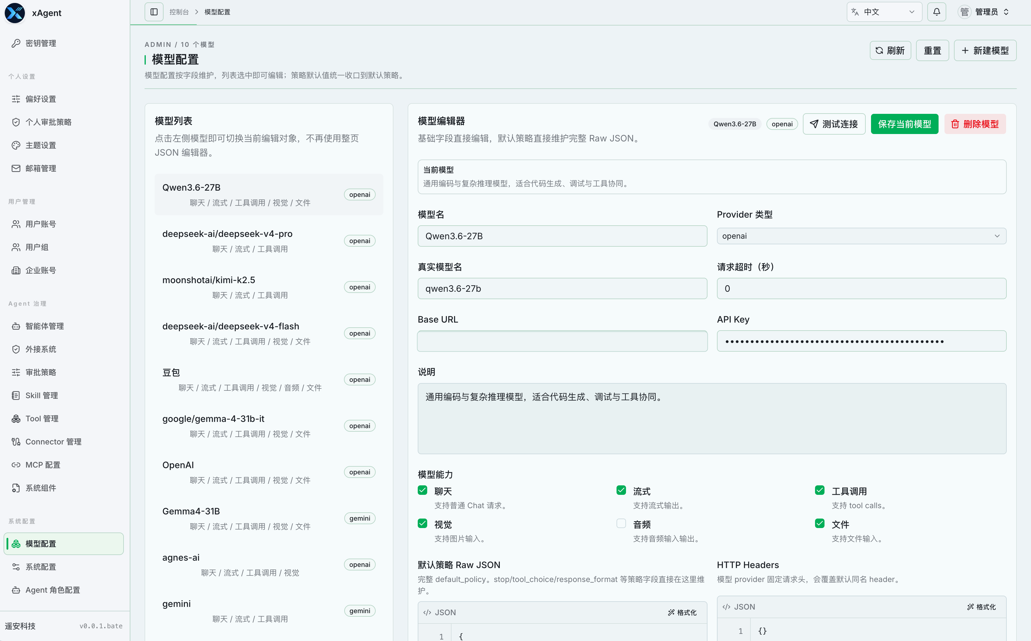The width and height of the screenshot is (1031, 641).
Task: Click the document icon beside Skill 管理
Action: tap(16, 395)
